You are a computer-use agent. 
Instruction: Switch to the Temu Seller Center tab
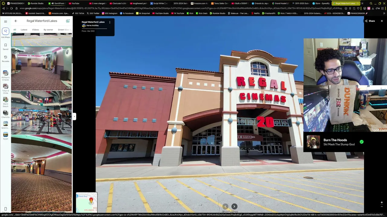(x=220, y=3)
